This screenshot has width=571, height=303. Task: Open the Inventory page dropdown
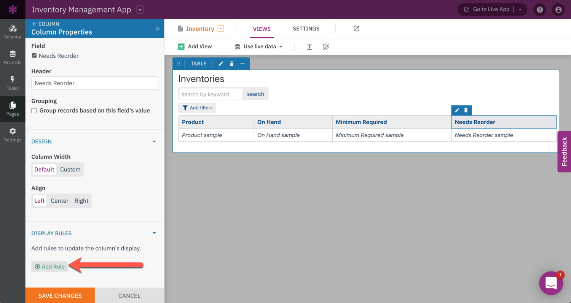[x=221, y=29]
